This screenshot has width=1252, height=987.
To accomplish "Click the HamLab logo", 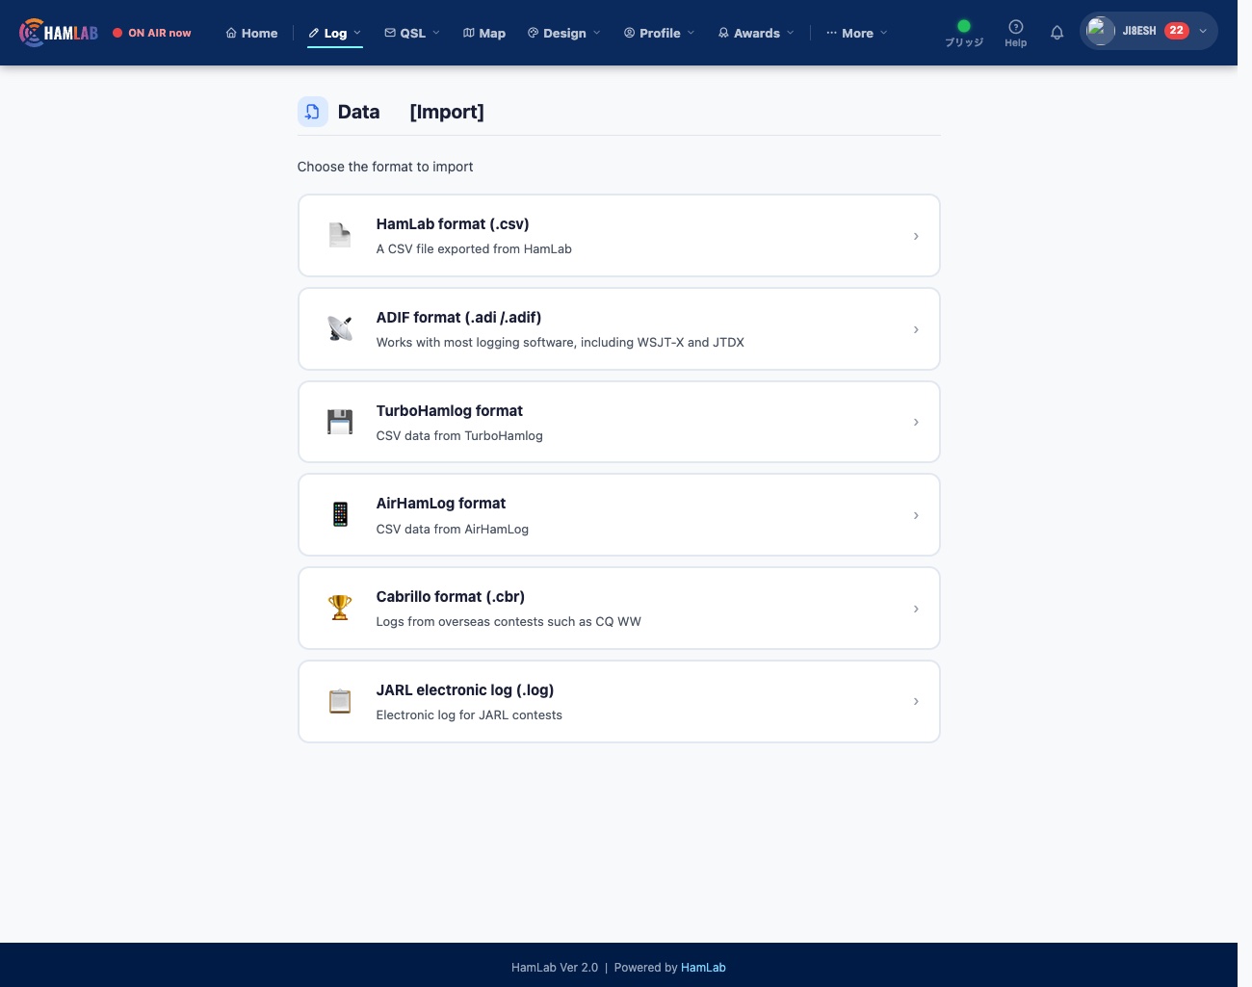I will pos(59,33).
